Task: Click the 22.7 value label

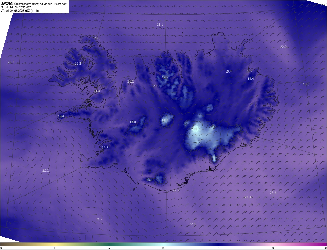Action: tap(176, 190)
